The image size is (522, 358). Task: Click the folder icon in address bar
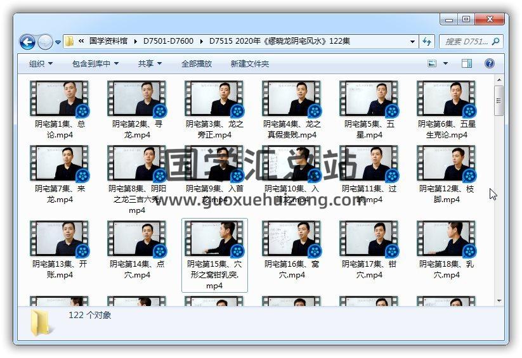[69, 41]
